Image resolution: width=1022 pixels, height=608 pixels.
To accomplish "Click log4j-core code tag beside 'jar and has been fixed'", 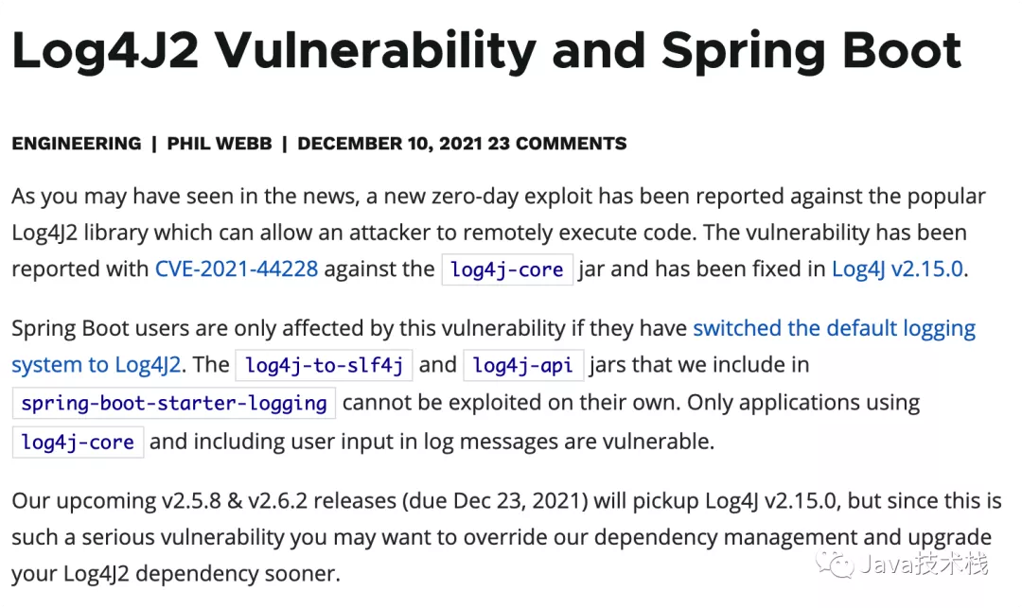I will pos(507,269).
